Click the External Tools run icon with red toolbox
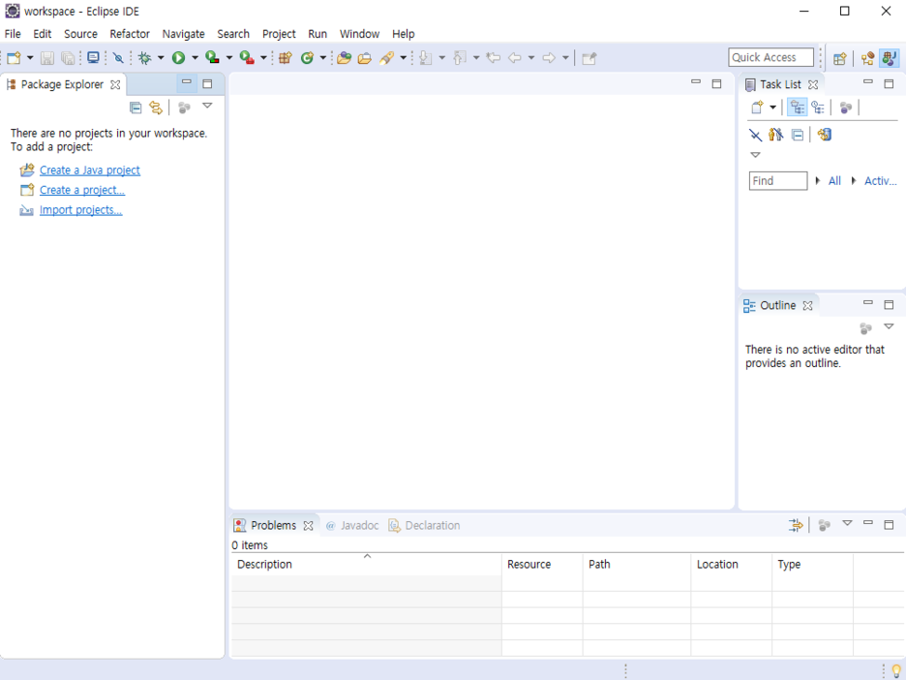This screenshot has height=680, width=906. pos(247,58)
